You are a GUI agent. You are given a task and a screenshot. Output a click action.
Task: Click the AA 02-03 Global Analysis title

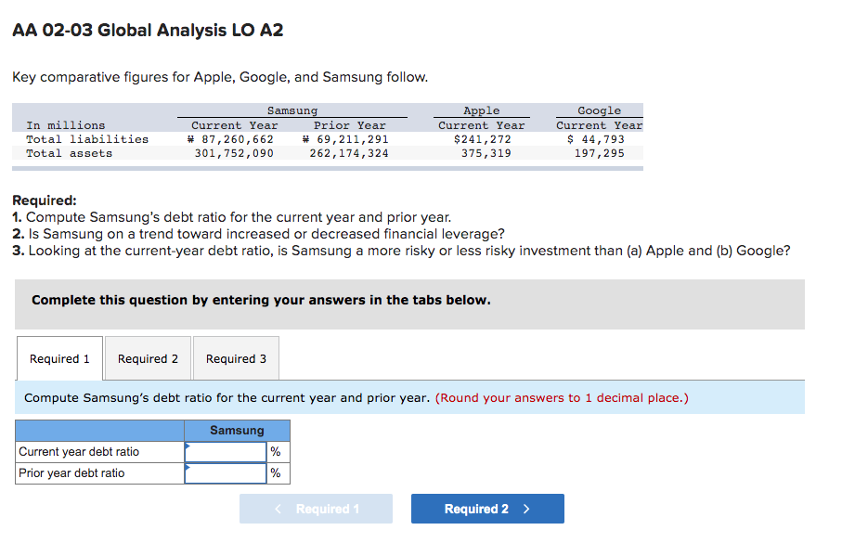149,30
